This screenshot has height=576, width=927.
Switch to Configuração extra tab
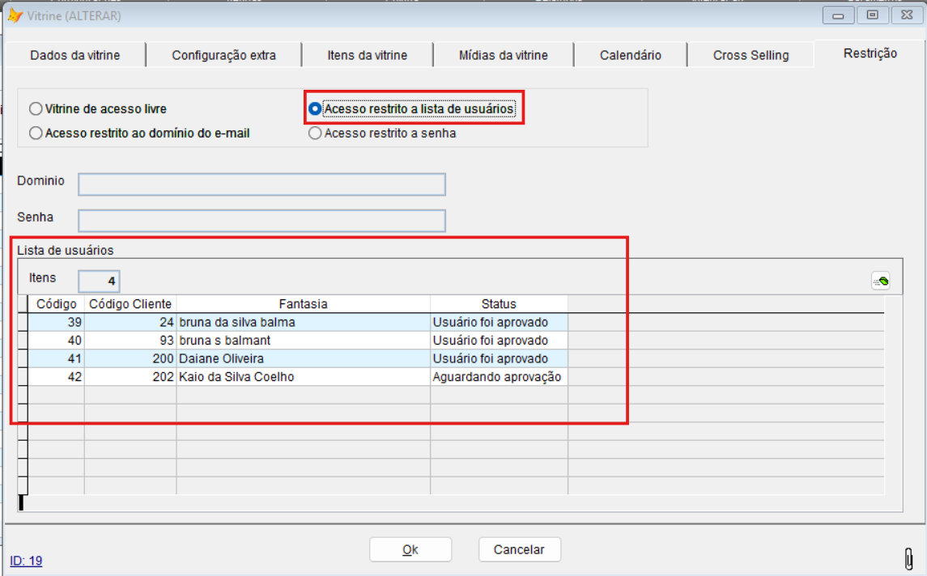223,55
